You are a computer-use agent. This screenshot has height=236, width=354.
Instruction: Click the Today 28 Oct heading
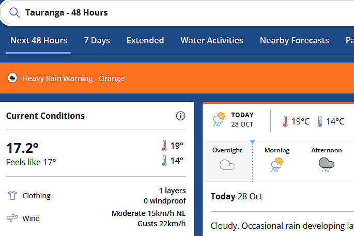pos(236,196)
